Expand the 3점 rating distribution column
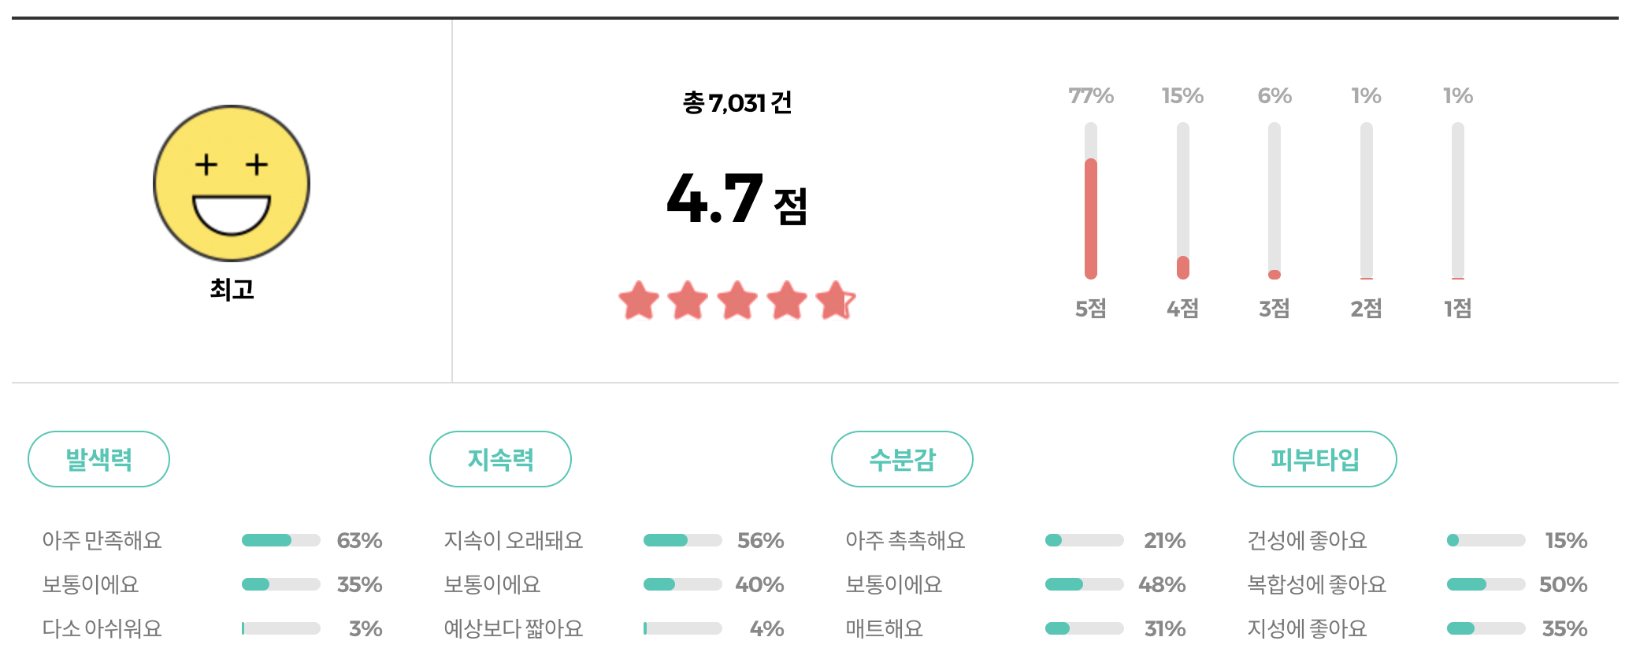Screen dimensions: 1640x663 1274,201
